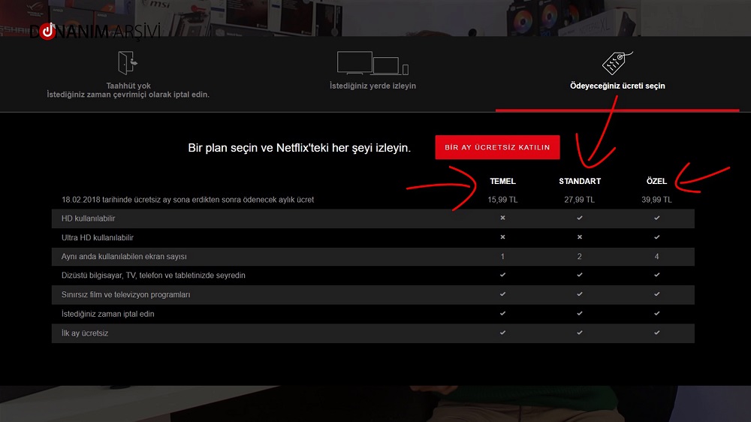Viewport: 751px width, 422px height.
Task: Click the İlk ay ücretsiz row label
Action: pos(85,333)
